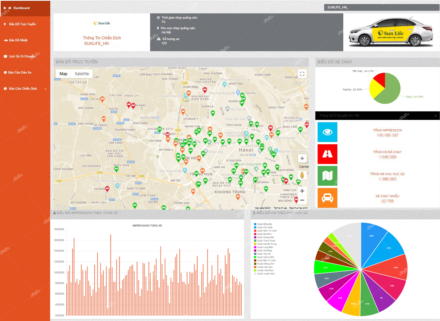Click the SUNLIFE_HN_ campaign field
Image resolution: width=440 pixels, height=321 pixels.
(381, 7)
